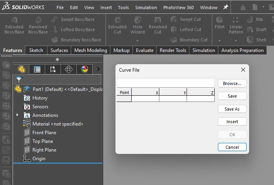This screenshot has width=274, height=185.
Task: Switch to the Sketch tab
Action: (x=36, y=50)
